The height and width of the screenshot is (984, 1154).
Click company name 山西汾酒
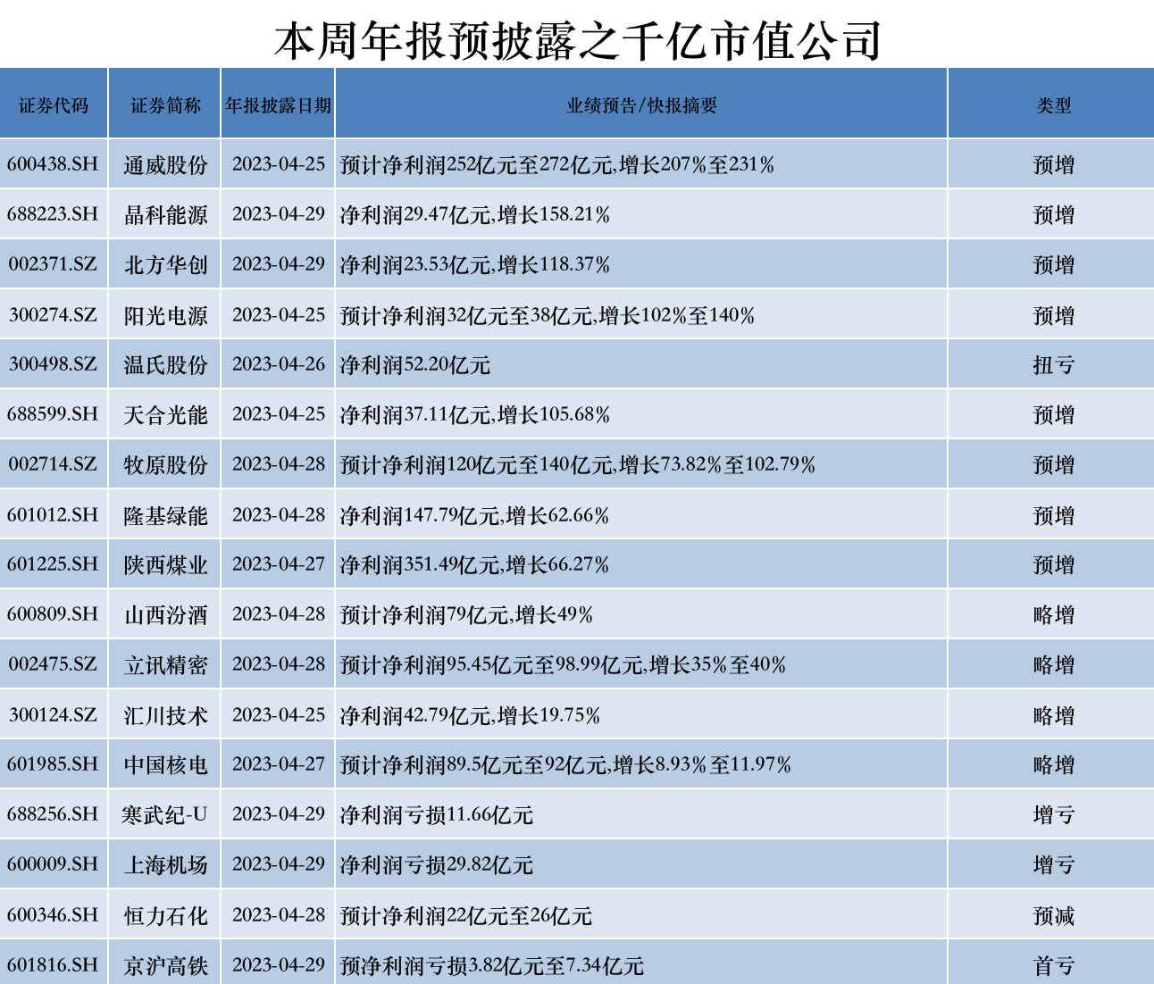(165, 614)
